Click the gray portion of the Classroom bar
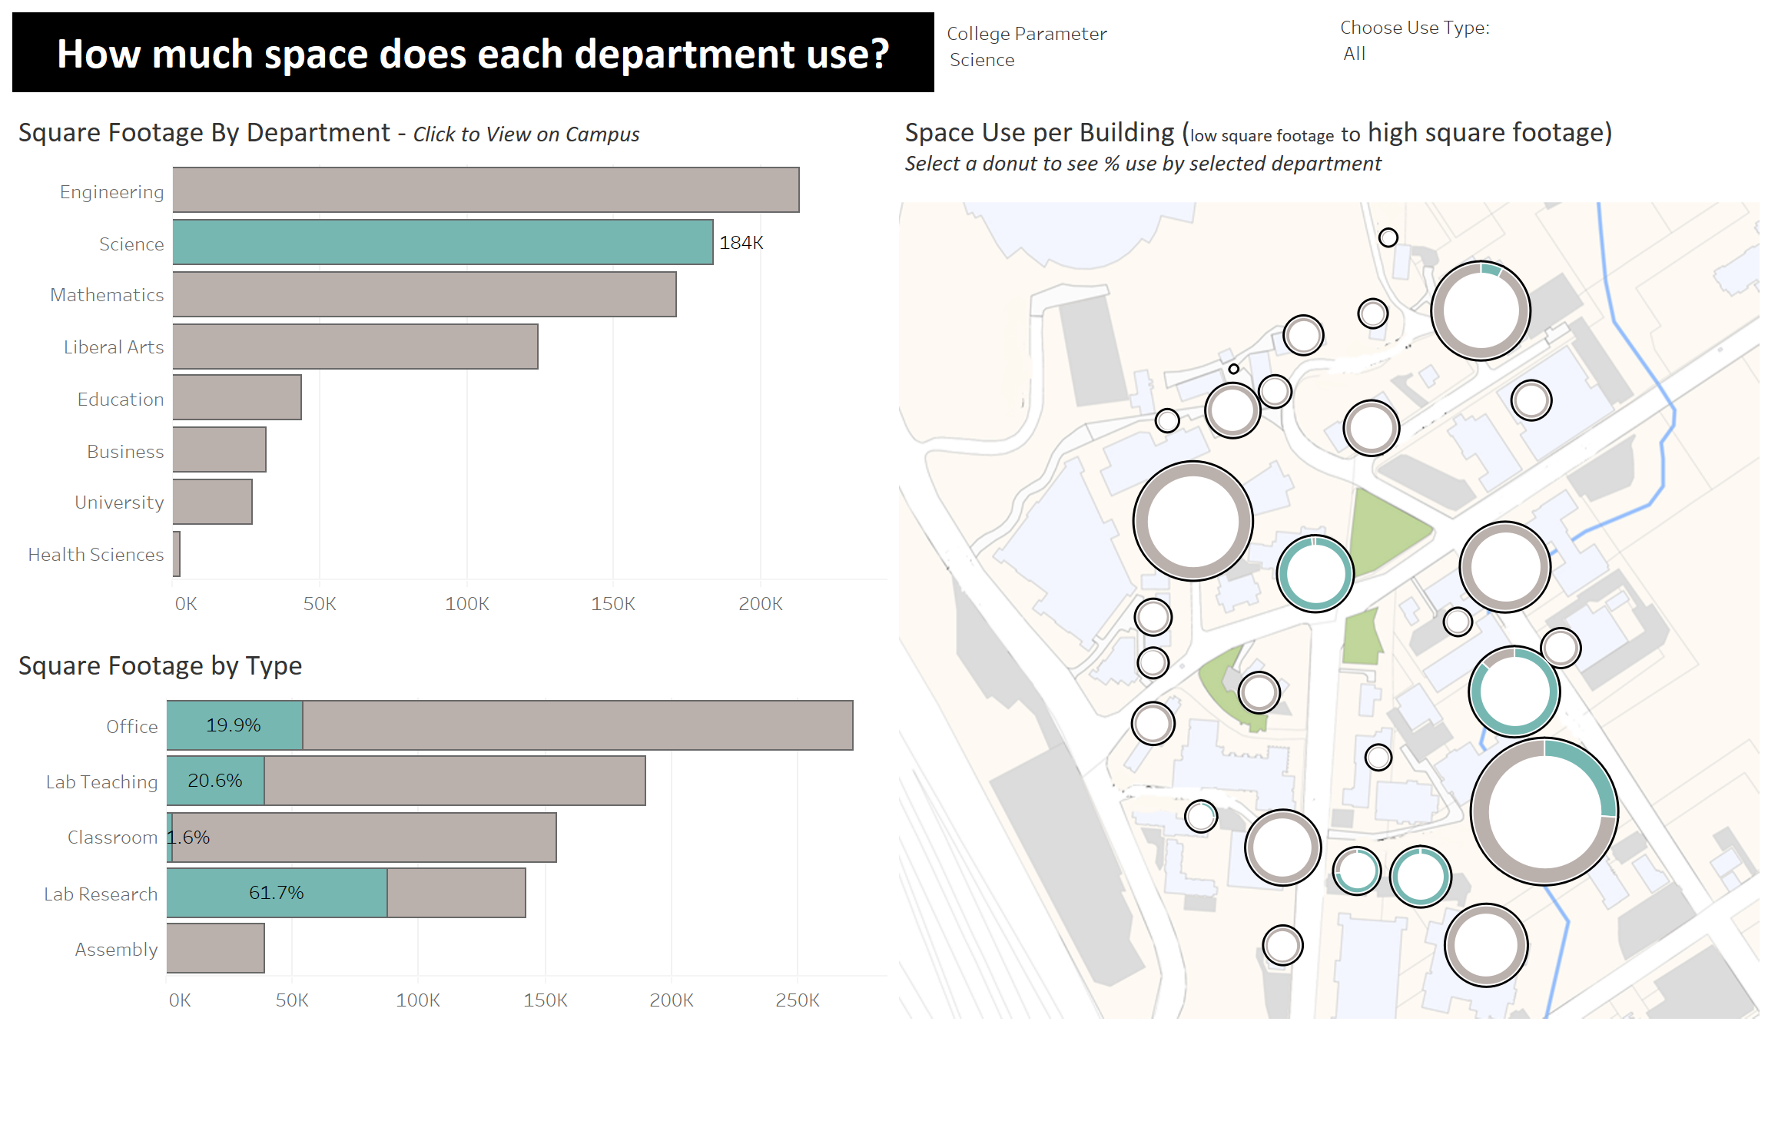Screen dimensions: 1778x1131 364,837
